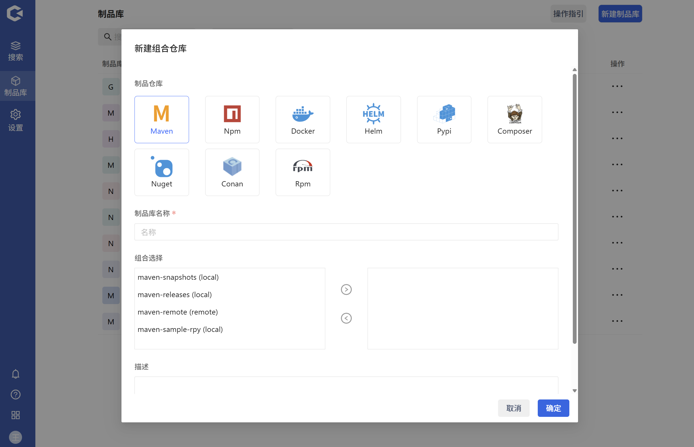This screenshot has height=447, width=694.
Task: Open the 设置 settings menu in sidebar
Action: [15, 120]
